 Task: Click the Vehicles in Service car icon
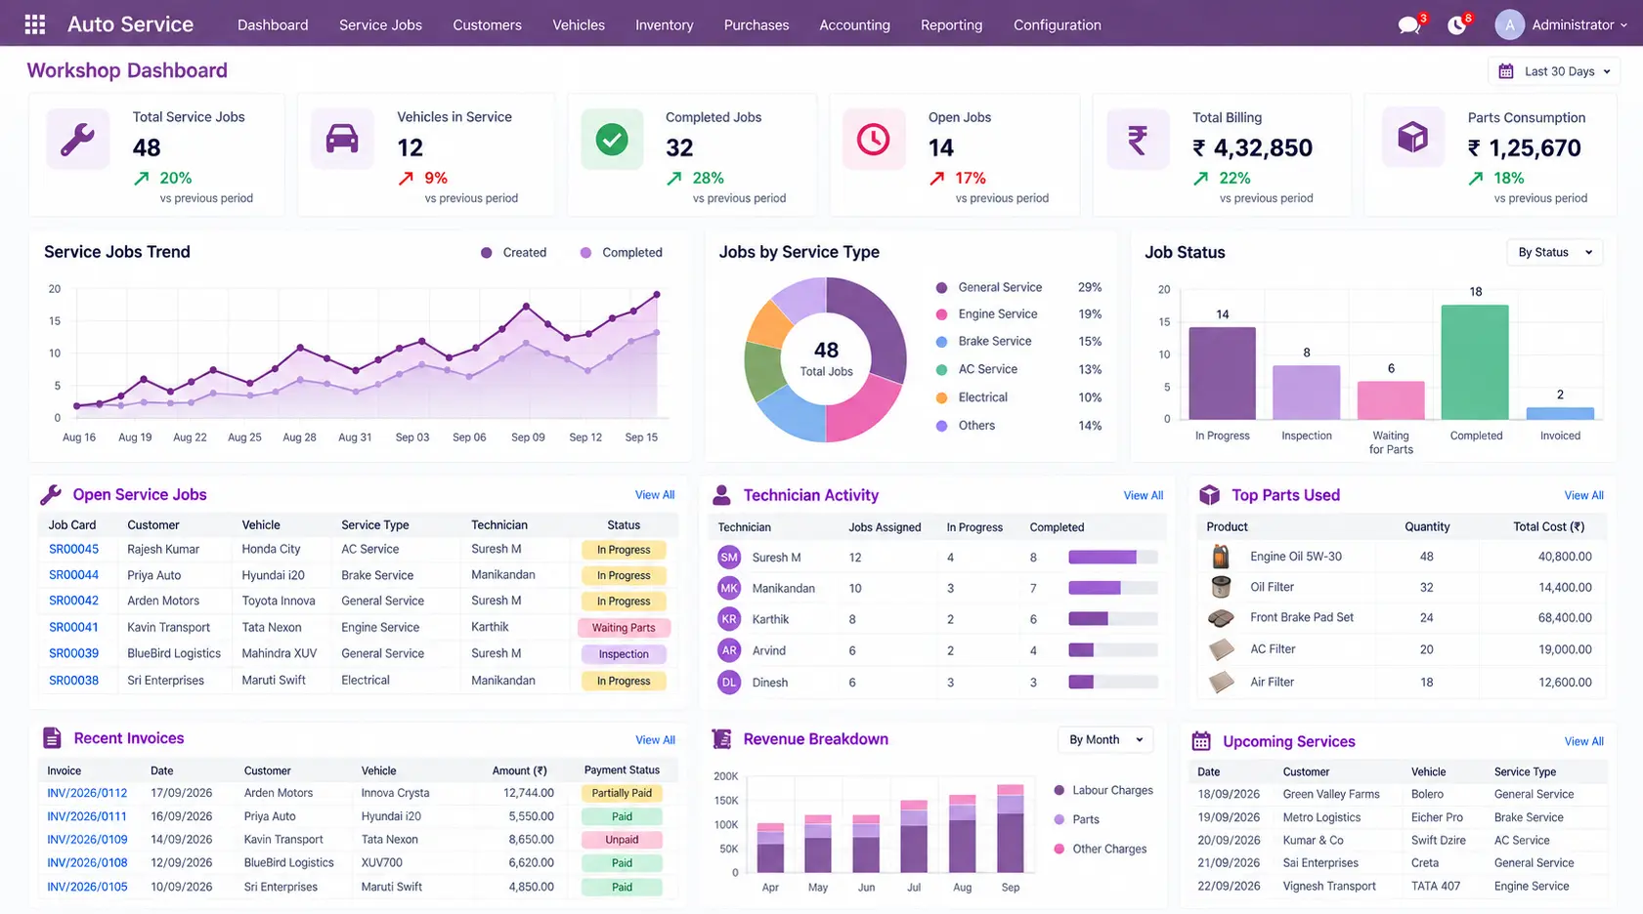pyautogui.click(x=342, y=139)
